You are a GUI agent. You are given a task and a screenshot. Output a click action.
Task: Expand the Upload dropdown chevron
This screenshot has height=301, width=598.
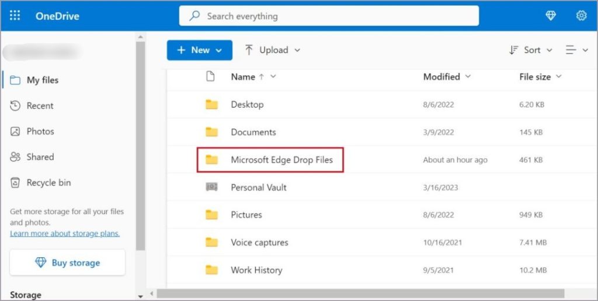click(297, 50)
